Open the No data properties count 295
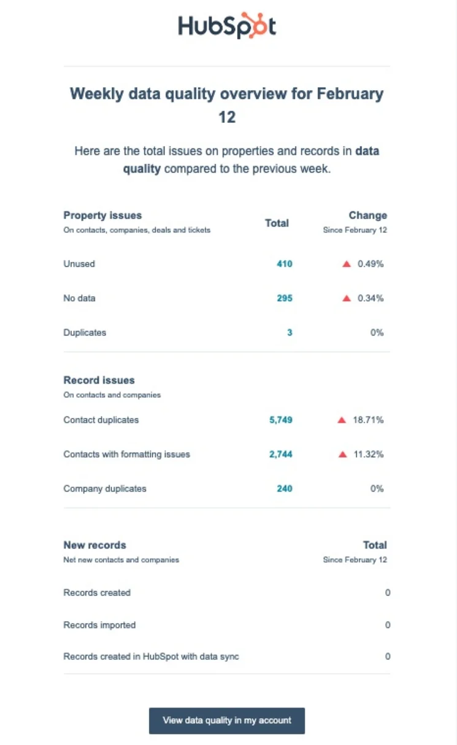The width and height of the screenshot is (457, 745). [285, 298]
